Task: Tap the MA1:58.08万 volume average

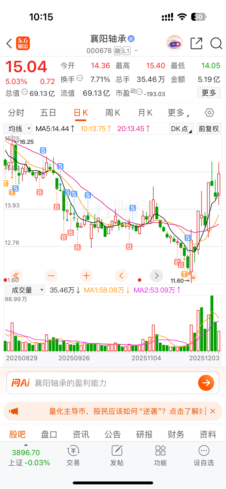Action: [x=107, y=290]
